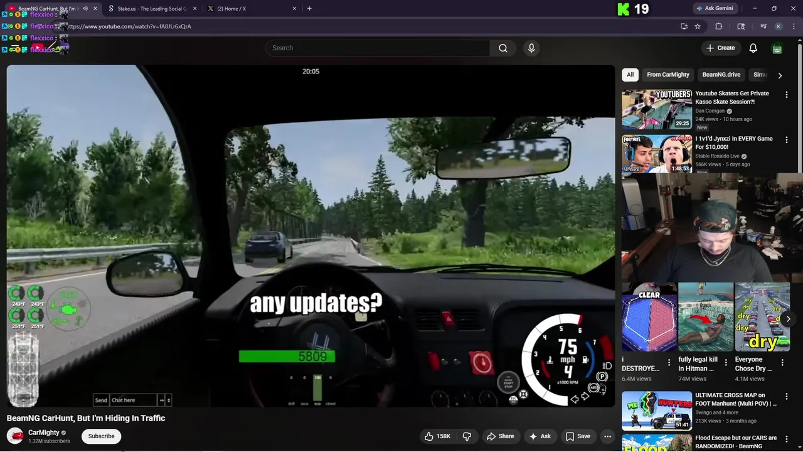The image size is (803, 452).
Task: Close the Home / X tab
Action: click(x=294, y=9)
